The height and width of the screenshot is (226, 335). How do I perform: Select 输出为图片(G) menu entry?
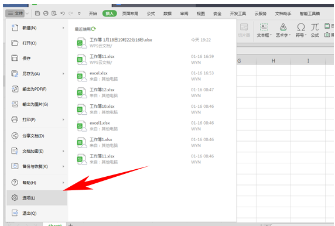point(37,104)
